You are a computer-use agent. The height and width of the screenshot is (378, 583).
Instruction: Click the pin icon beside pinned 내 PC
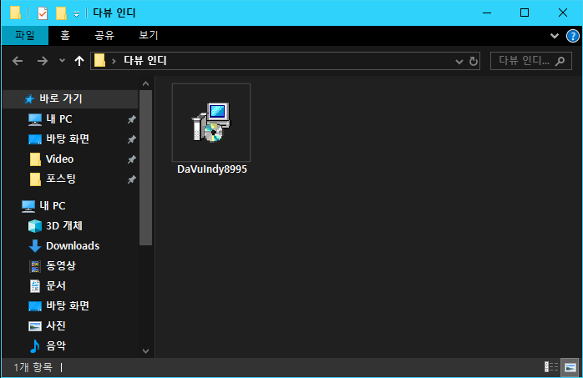132,119
